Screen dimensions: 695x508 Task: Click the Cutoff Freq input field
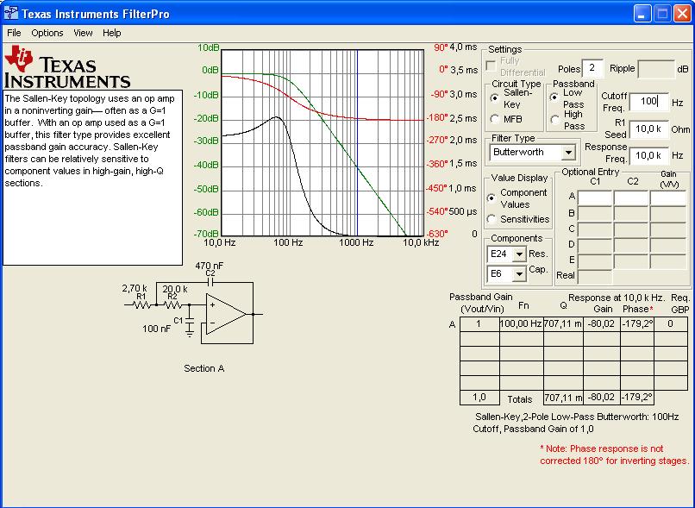click(x=648, y=102)
